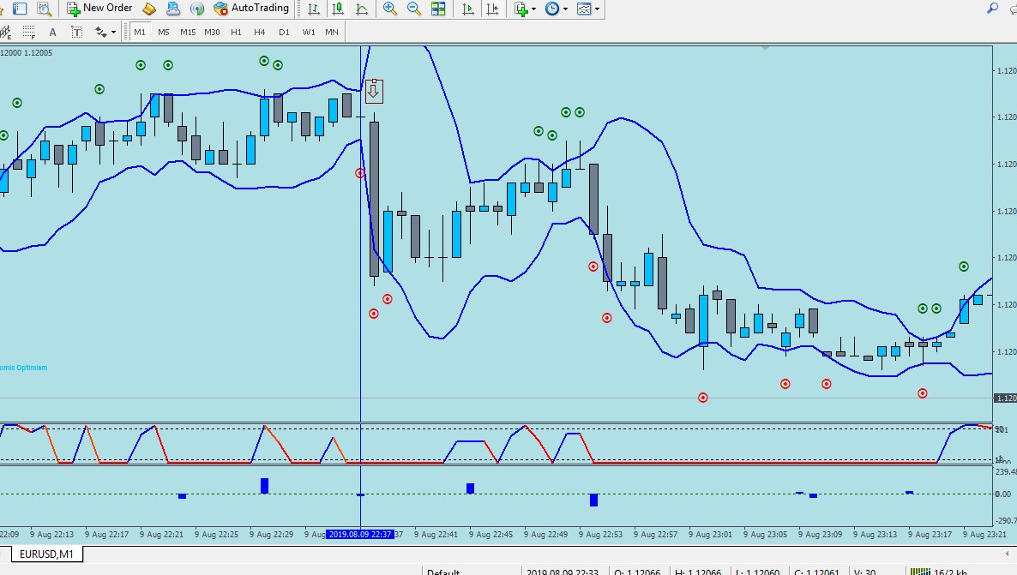Enable chart auto scroll icon
Viewport: 1017px width, 575px height.
467,9
